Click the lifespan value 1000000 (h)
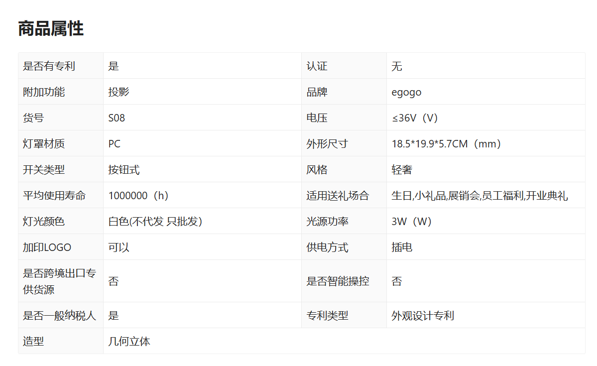This screenshot has width=597, height=366. [138, 196]
